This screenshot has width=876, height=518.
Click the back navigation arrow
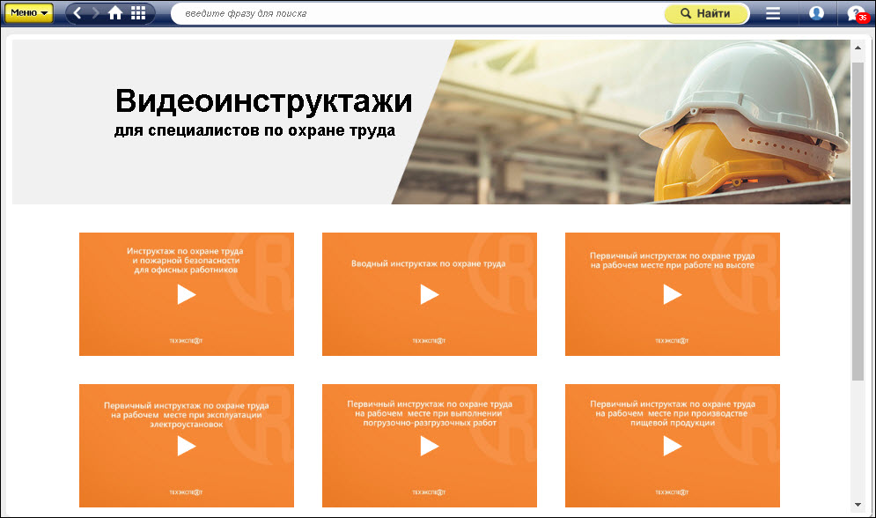(78, 13)
